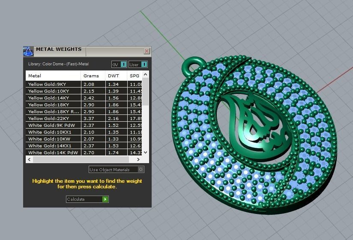Select the Yellow Gold:22KY row
This screenshot has width=353, height=240.
(x=84, y=118)
